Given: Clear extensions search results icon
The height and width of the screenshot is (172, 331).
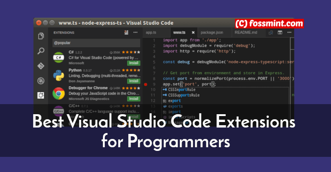Looking at the screenshot, I should point(126,33).
